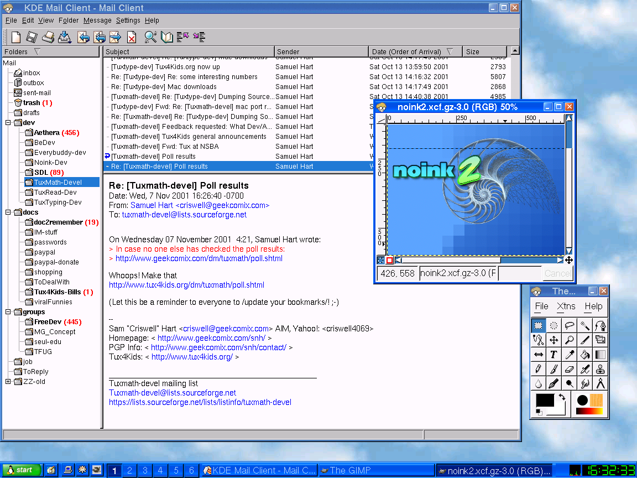Select GIMP's Text tool
Screen dimensions: 637x478
[554, 355]
